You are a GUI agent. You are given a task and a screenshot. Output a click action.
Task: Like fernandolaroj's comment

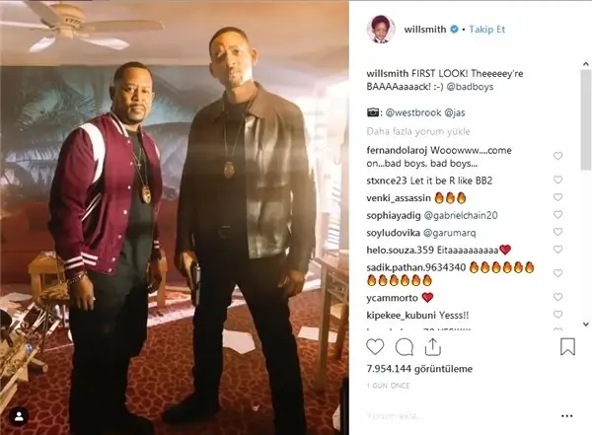click(557, 156)
